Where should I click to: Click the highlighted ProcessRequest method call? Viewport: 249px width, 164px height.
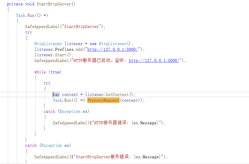point(103,100)
